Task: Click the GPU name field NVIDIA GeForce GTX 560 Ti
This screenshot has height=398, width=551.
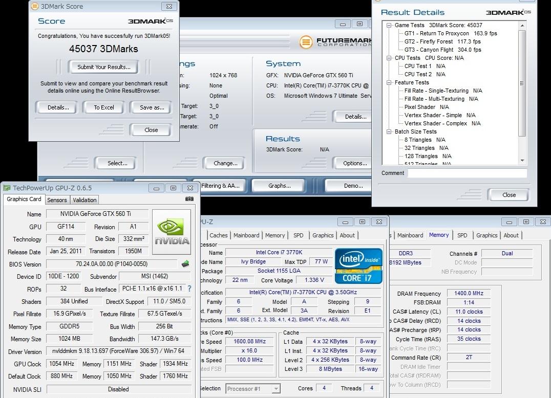Action: click(97, 214)
